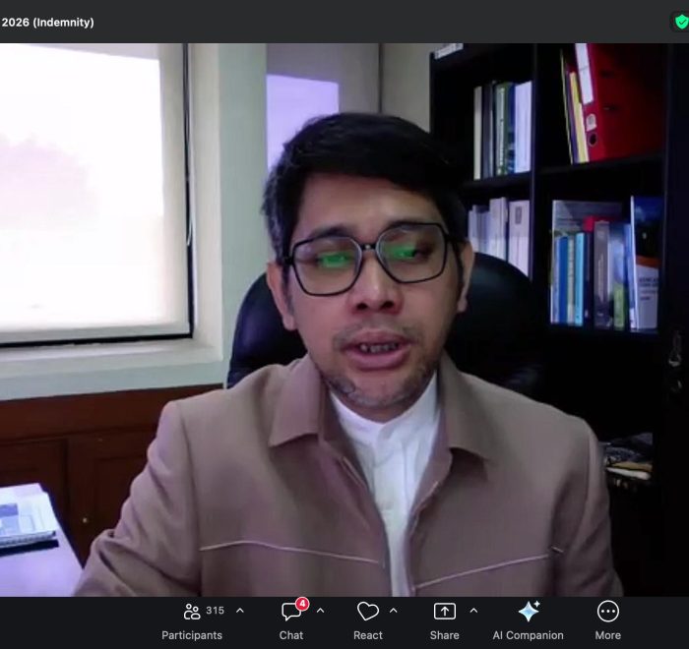Click the React heart icon
Image resolution: width=689 pixels, height=649 pixels.
click(x=368, y=612)
